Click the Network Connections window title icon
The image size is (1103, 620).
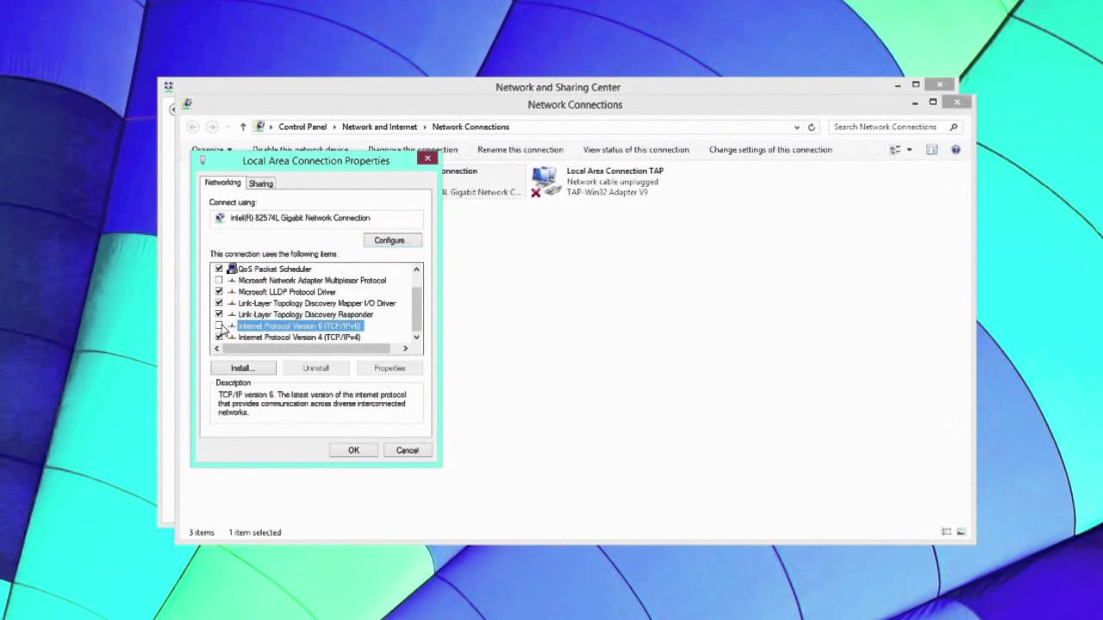click(187, 104)
